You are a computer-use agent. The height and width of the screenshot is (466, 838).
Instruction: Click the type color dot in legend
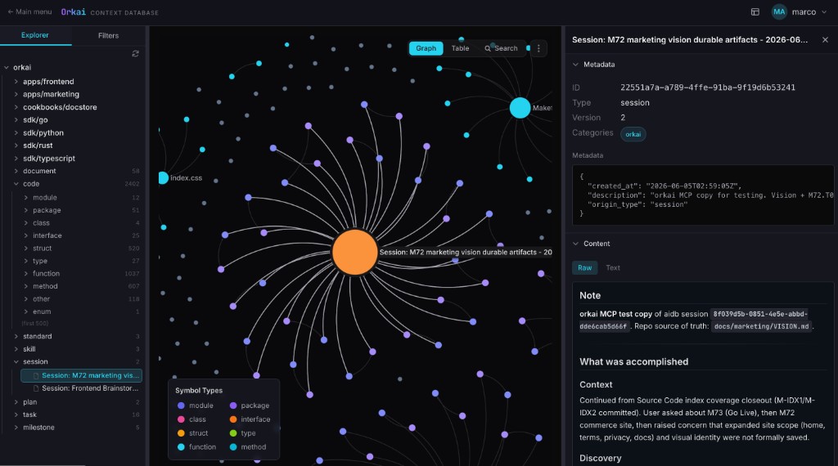(x=233, y=433)
